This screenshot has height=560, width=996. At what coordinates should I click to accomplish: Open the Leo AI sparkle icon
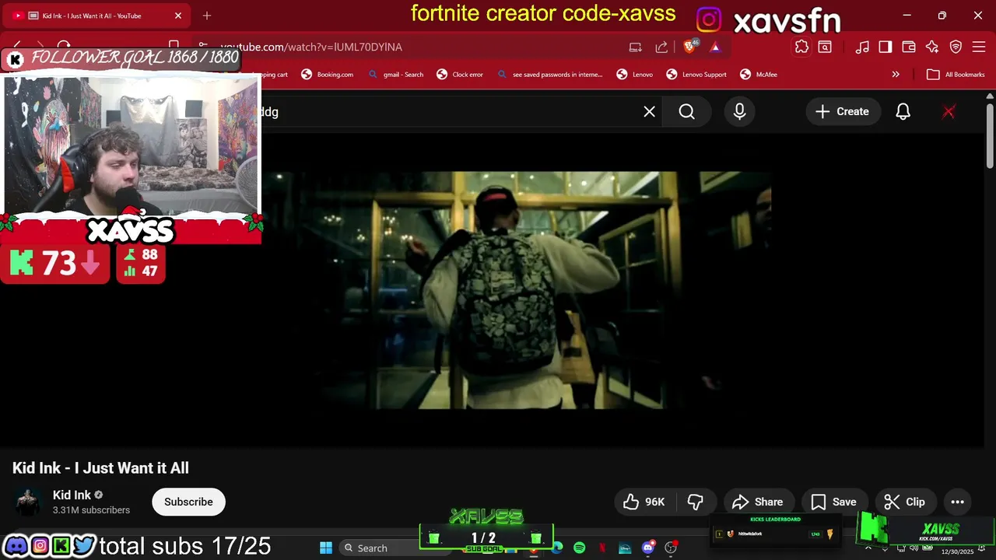[932, 47]
